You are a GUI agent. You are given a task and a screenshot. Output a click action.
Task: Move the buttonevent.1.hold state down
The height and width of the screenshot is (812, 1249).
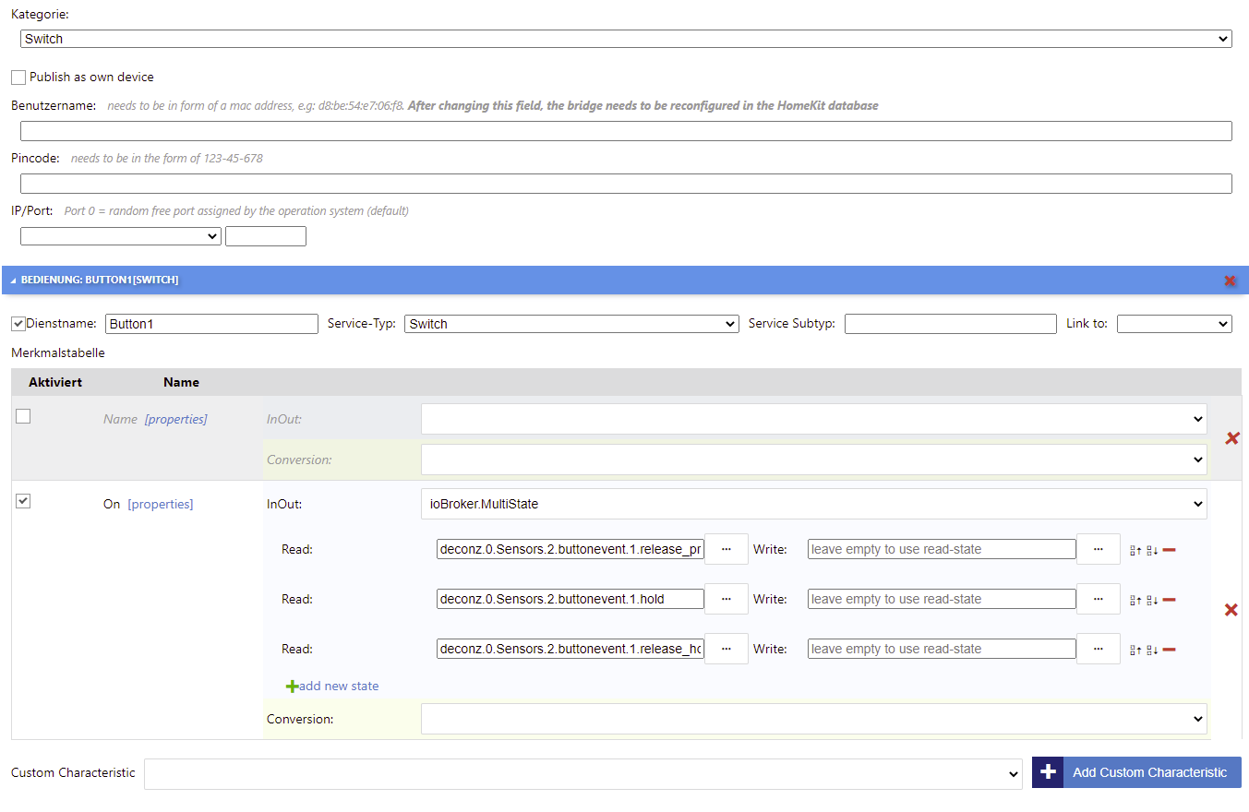(x=1152, y=601)
